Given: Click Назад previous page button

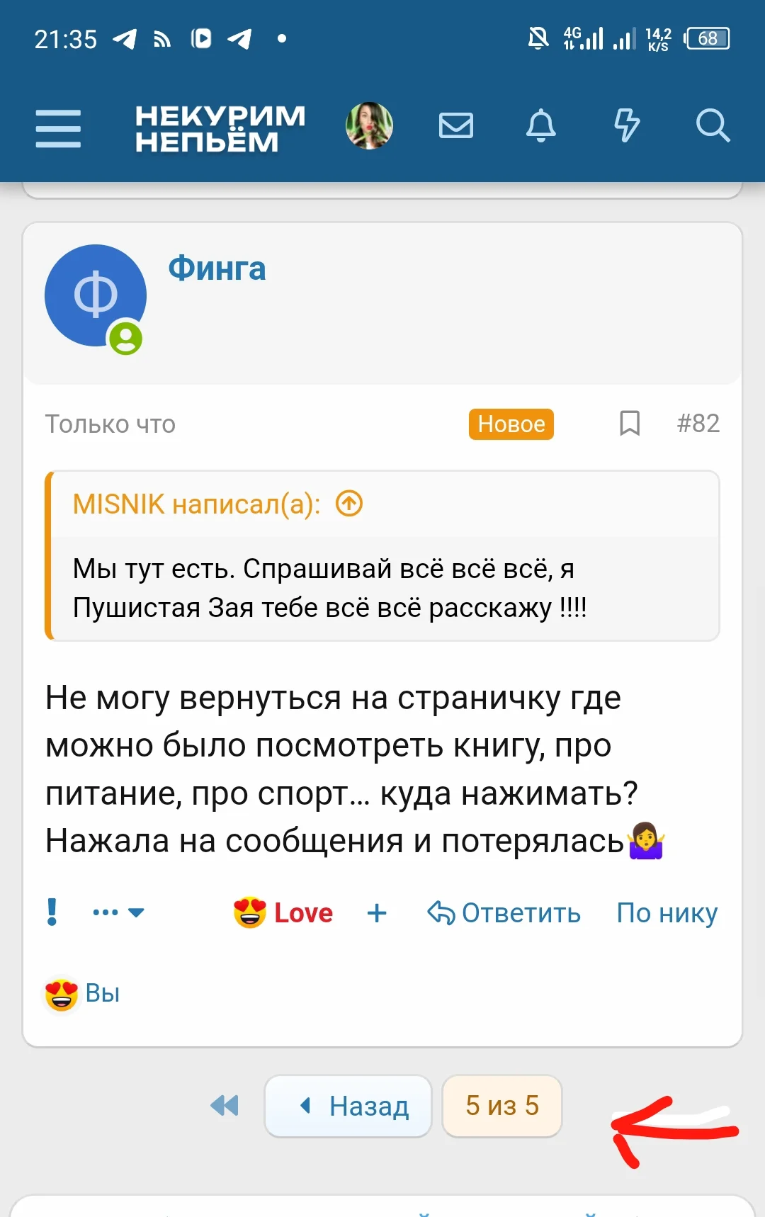Looking at the screenshot, I should click(x=348, y=1106).
